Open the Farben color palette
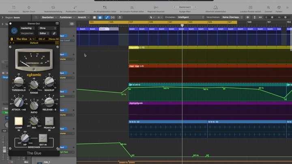292x164 pixels. (279, 7)
